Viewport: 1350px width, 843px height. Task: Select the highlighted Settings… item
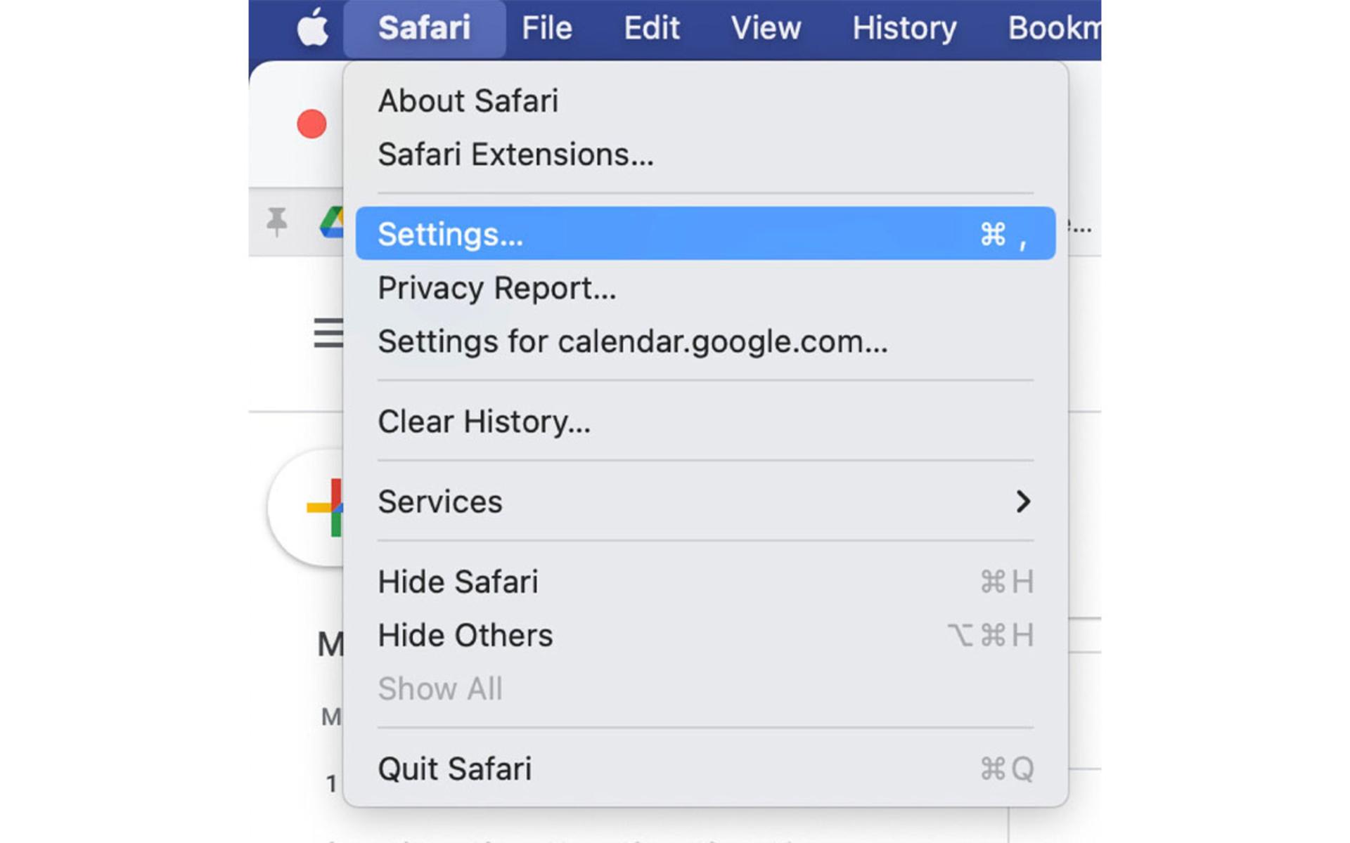point(705,234)
